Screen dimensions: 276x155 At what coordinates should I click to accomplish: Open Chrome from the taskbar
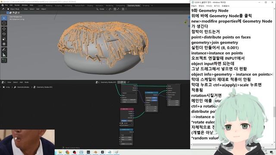[x=67, y=152]
